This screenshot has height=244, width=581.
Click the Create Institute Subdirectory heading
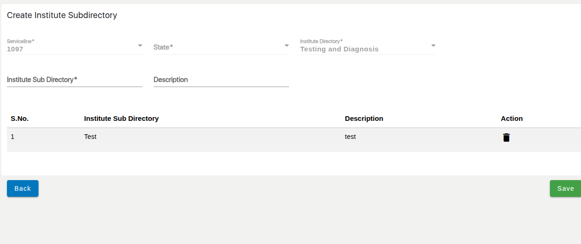(x=62, y=15)
